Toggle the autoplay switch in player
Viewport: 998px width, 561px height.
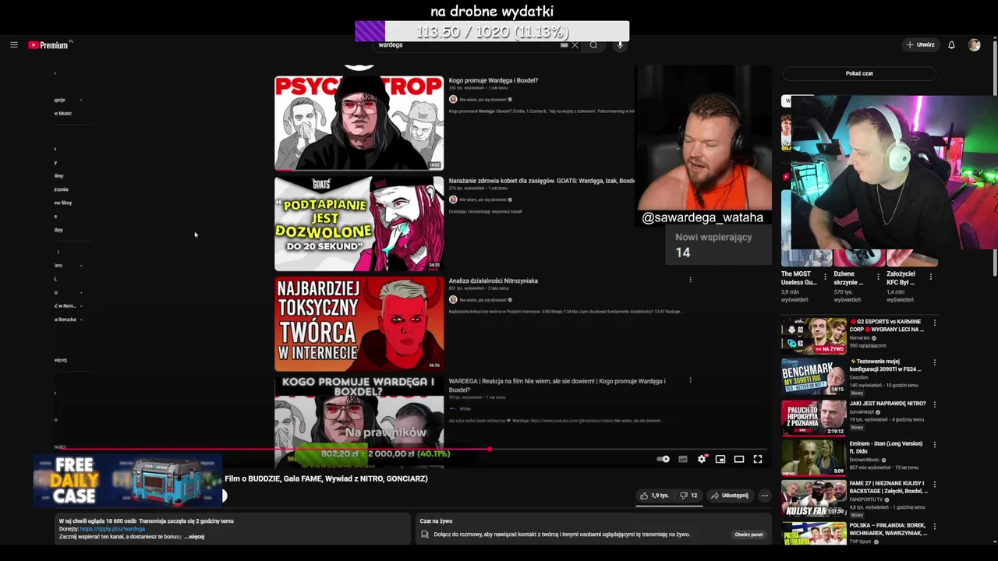[664, 459]
